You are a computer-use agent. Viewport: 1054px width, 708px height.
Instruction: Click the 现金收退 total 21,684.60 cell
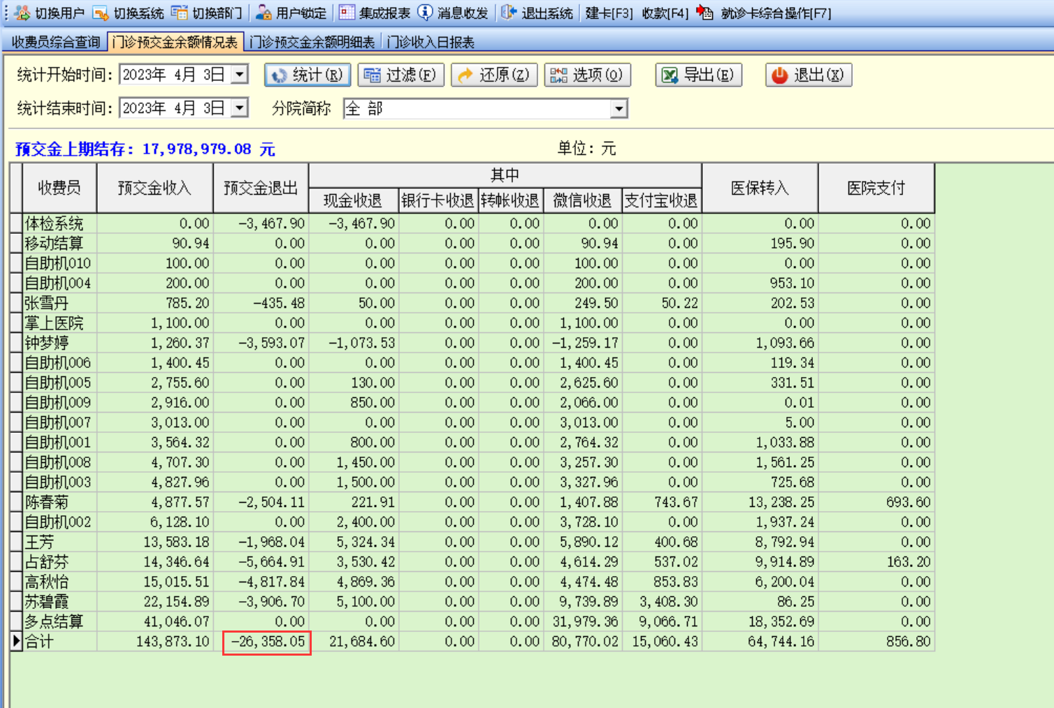point(354,641)
